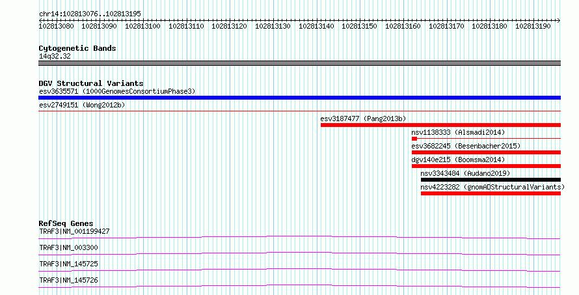The width and height of the screenshot is (579, 295).
Task: Open the TRAF3|NM_145726 transcript label
Action: (x=68, y=280)
